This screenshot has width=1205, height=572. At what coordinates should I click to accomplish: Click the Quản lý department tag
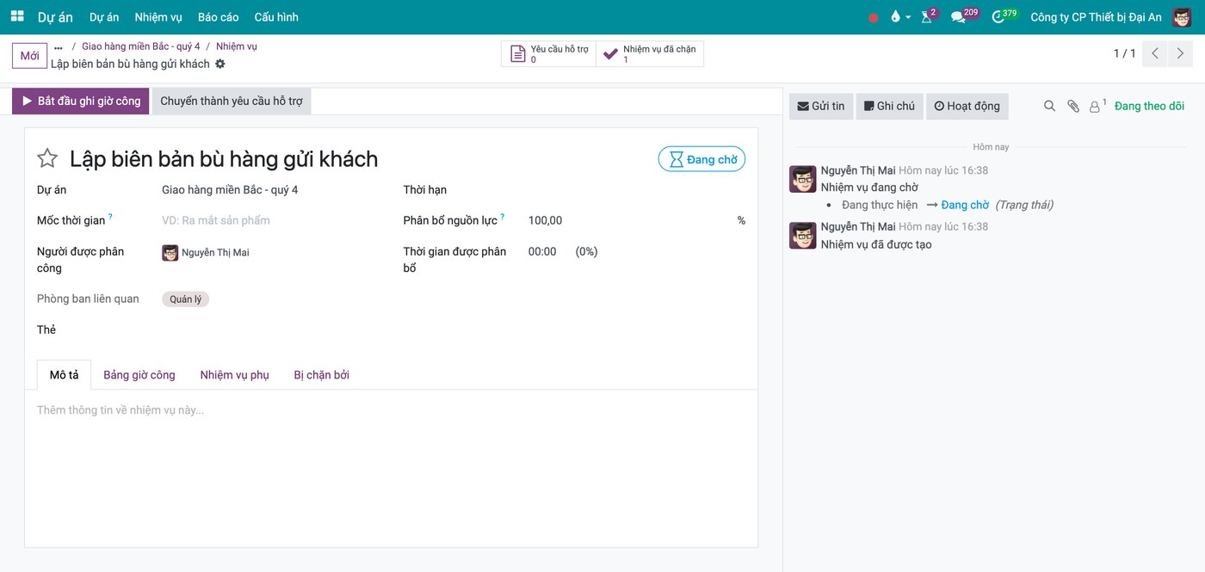(x=186, y=299)
